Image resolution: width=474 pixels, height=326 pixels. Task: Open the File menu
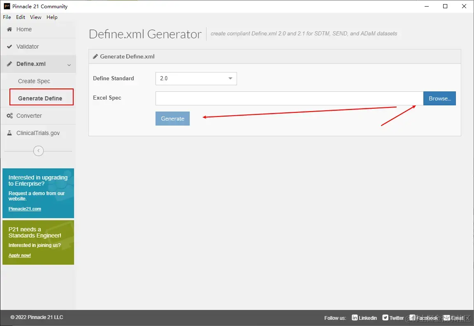coord(7,17)
